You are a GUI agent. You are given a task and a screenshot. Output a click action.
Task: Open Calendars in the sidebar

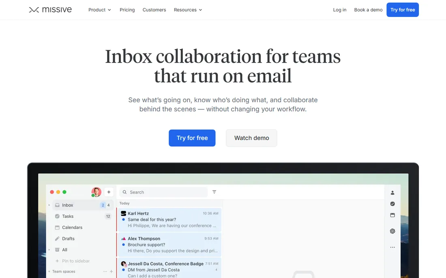point(83,227)
